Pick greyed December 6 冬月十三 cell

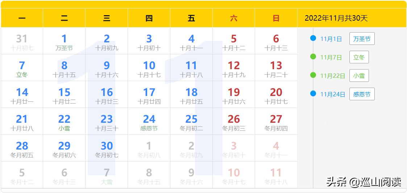tap(64, 175)
